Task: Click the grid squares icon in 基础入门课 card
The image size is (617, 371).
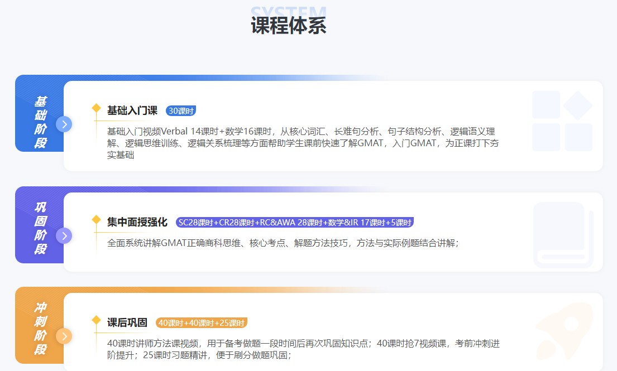Action: (x=562, y=121)
